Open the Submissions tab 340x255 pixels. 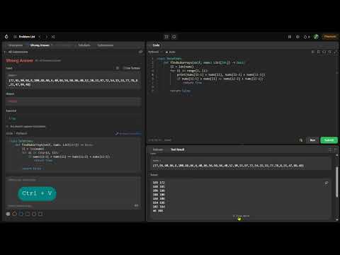[x=106, y=45]
